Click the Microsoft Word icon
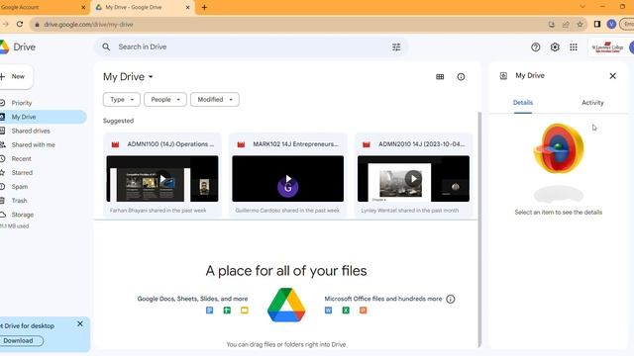This screenshot has width=634, height=356. point(328,310)
